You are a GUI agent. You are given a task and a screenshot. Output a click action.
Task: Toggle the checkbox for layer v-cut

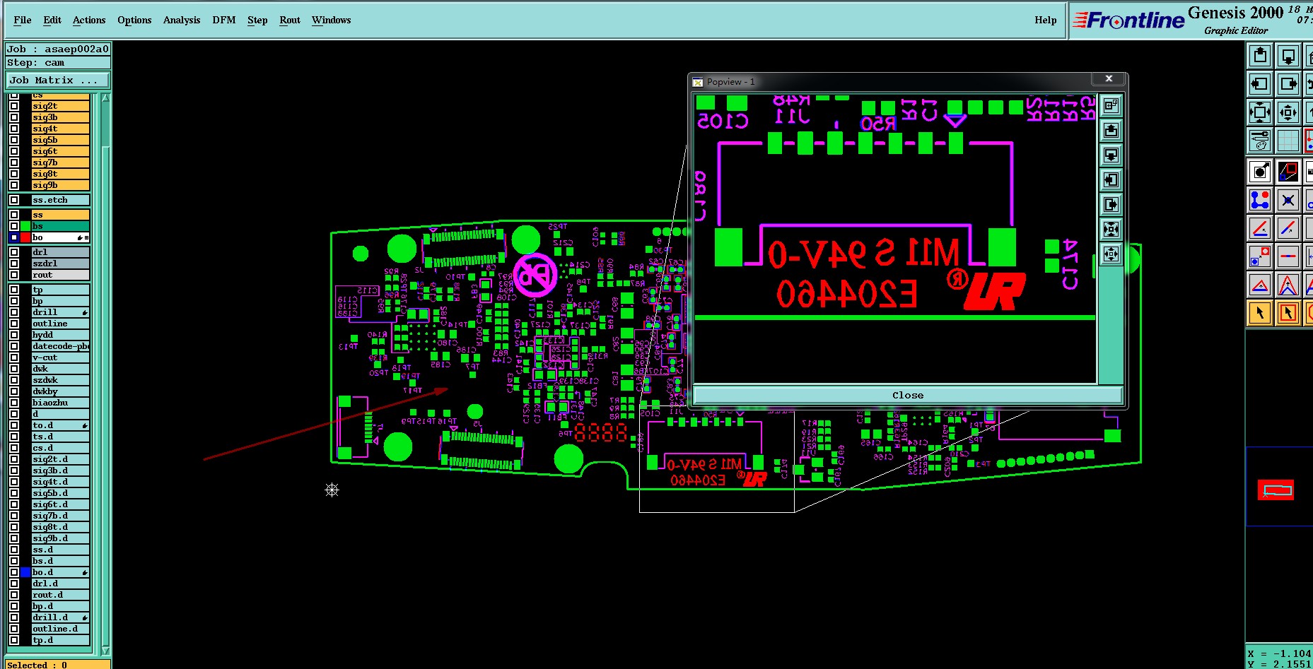[x=14, y=357]
